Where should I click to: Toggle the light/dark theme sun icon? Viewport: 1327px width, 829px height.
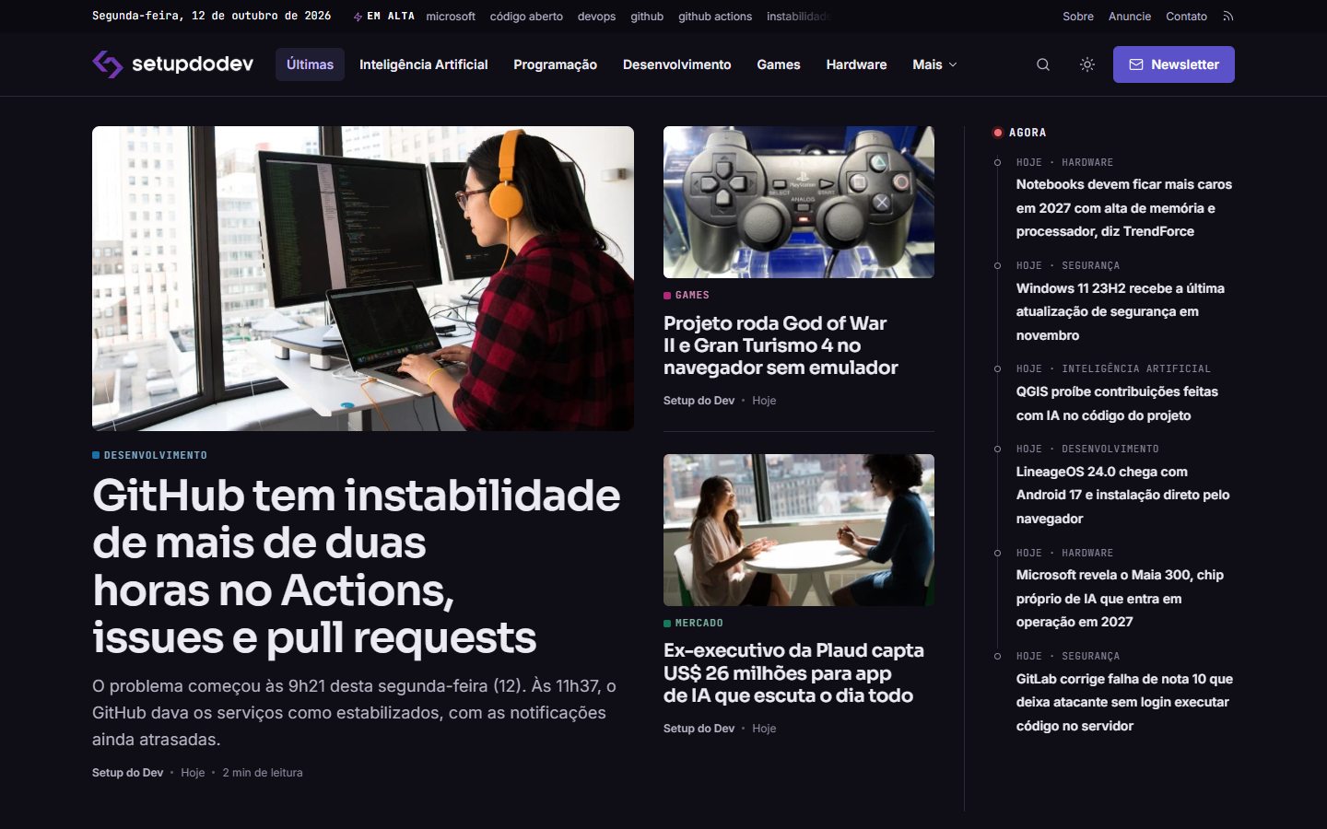(1087, 64)
